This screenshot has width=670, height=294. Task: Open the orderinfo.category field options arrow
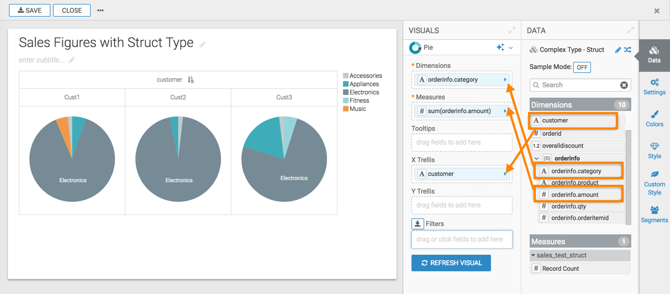(x=505, y=80)
